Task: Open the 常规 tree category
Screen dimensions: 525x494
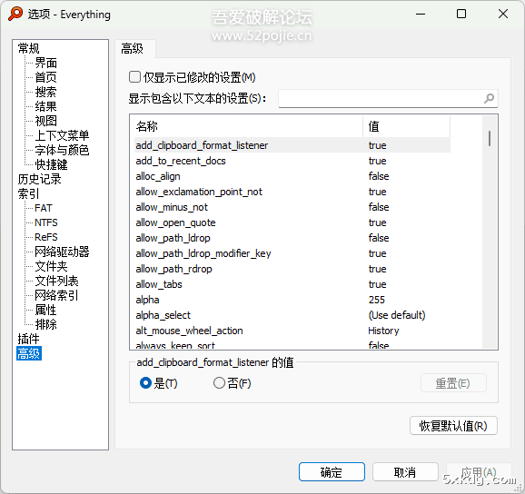Action: point(29,48)
